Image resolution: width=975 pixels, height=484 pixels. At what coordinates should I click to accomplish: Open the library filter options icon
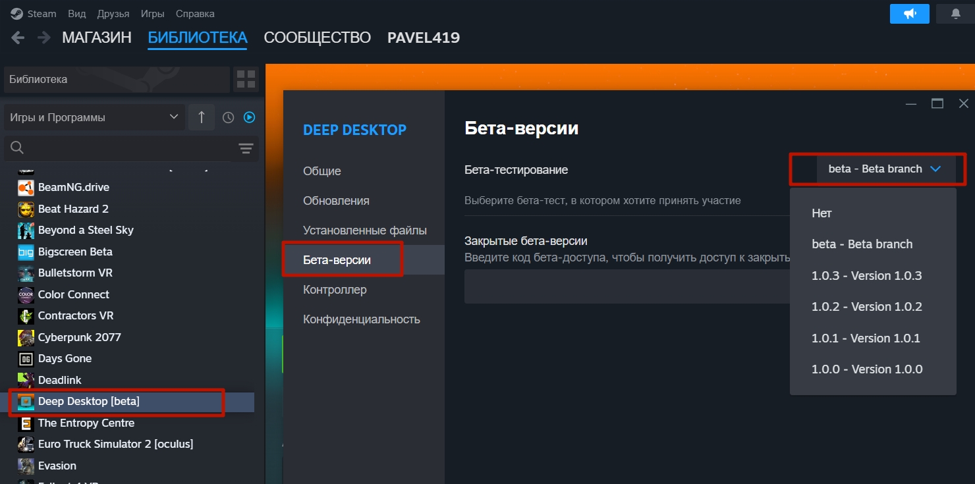click(246, 149)
